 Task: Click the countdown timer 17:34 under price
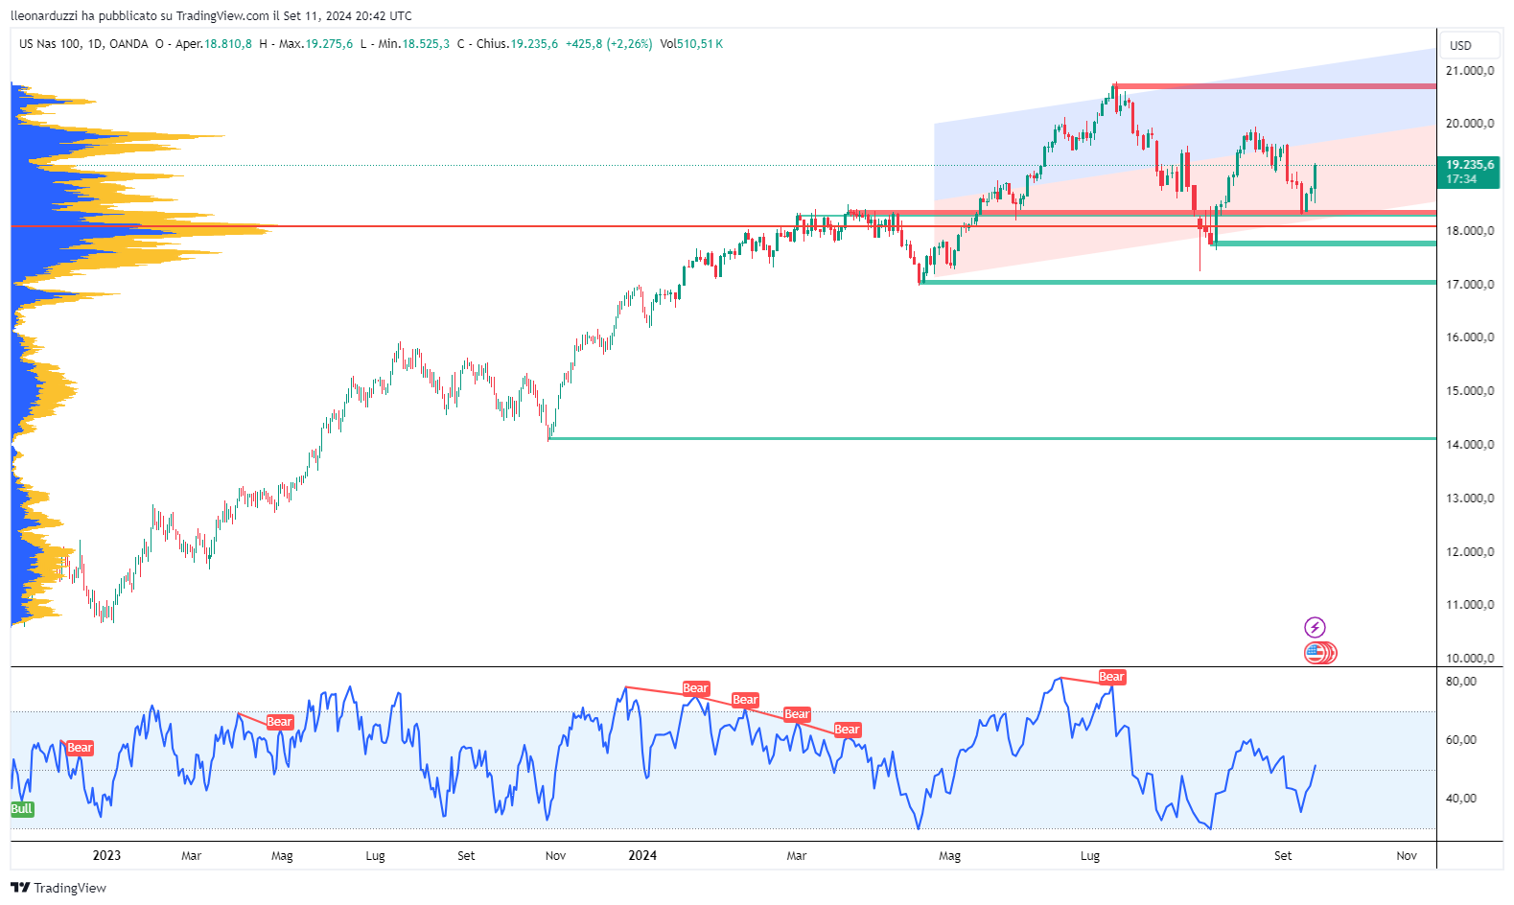[x=1461, y=179]
